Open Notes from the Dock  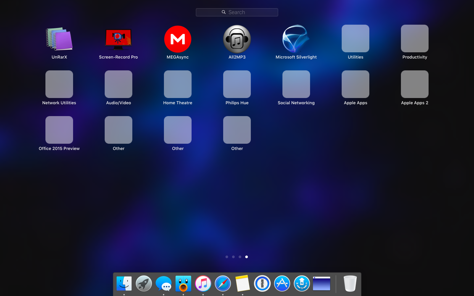(243, 284)
